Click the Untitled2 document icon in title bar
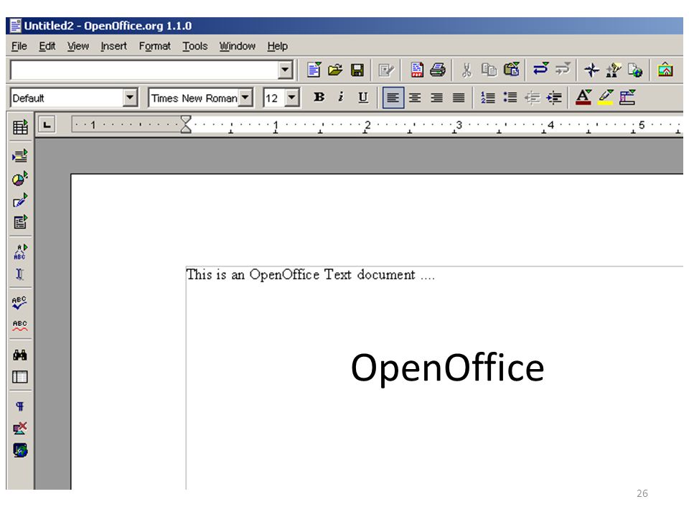This screenshot has height=517, width=689. tap(15, 26)
